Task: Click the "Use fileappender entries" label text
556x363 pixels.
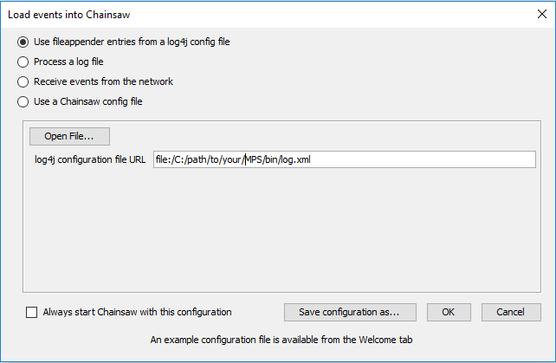Action: click(132, 42)
